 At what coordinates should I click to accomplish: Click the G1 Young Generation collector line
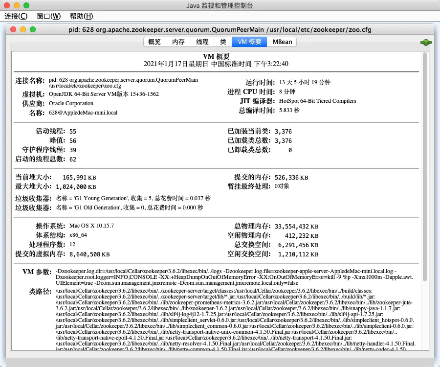click(133, 198)
